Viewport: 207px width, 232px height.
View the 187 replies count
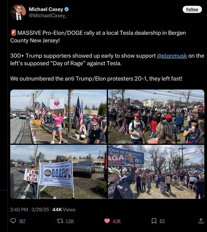(x=22, y=221)
